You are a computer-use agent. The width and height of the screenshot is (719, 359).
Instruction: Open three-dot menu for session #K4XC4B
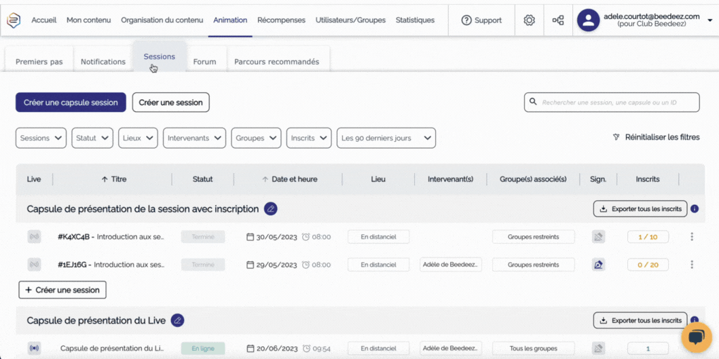coord(692,237)
